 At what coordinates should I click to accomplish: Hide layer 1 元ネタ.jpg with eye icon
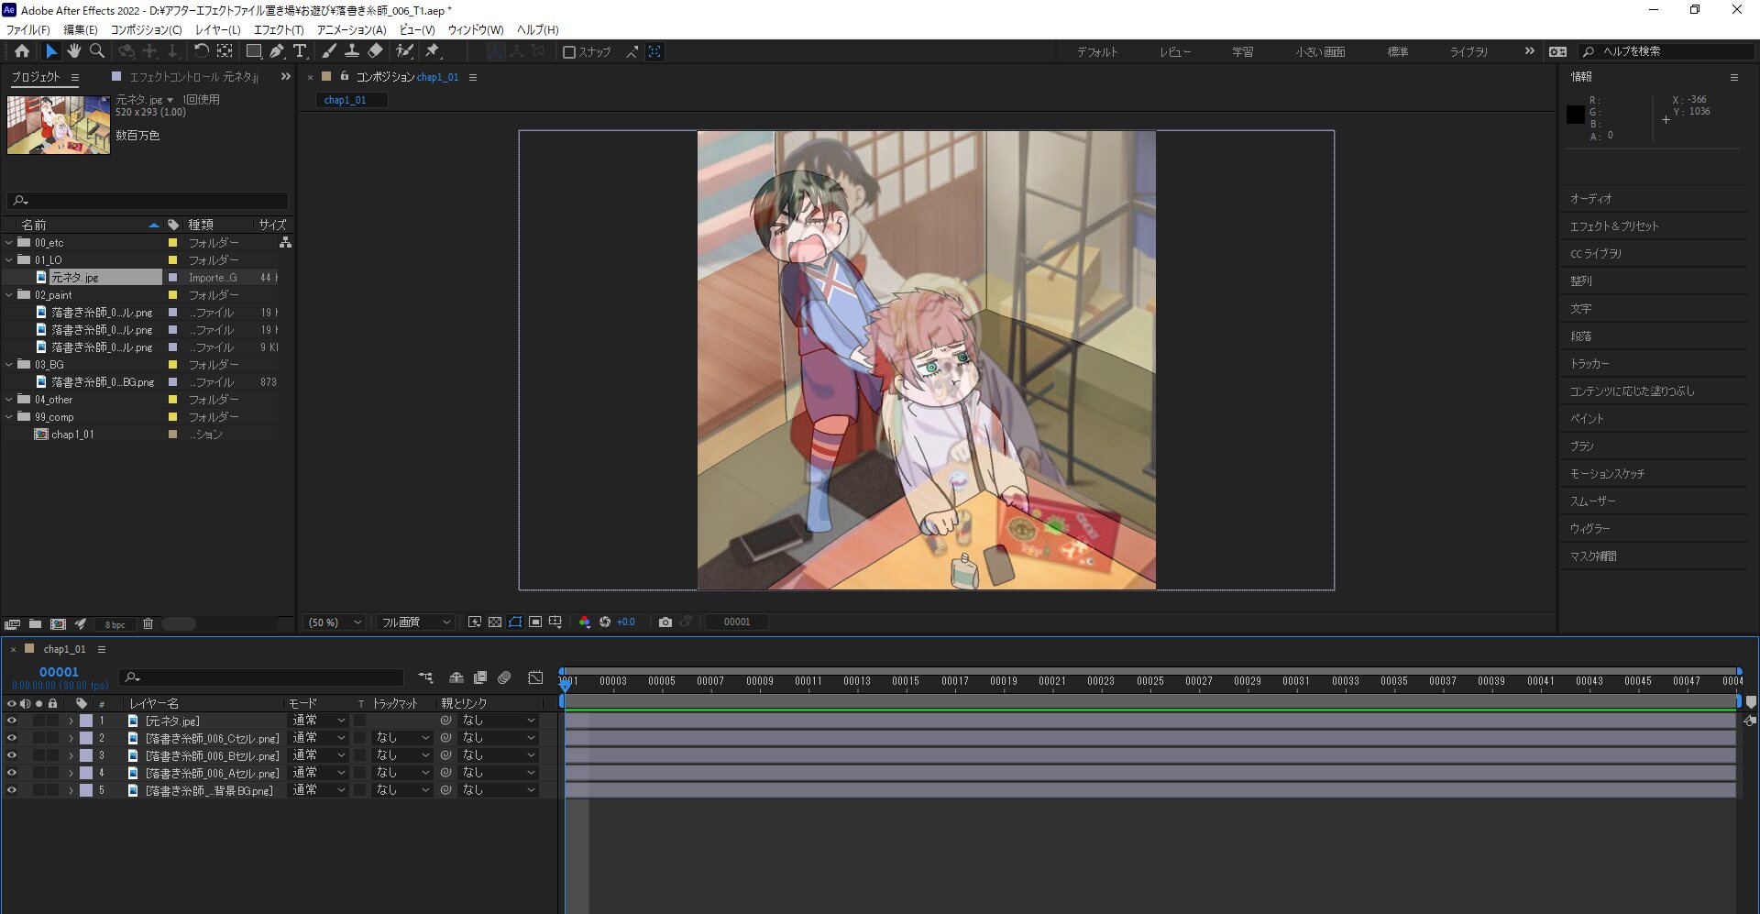click(x=12, y=721)
